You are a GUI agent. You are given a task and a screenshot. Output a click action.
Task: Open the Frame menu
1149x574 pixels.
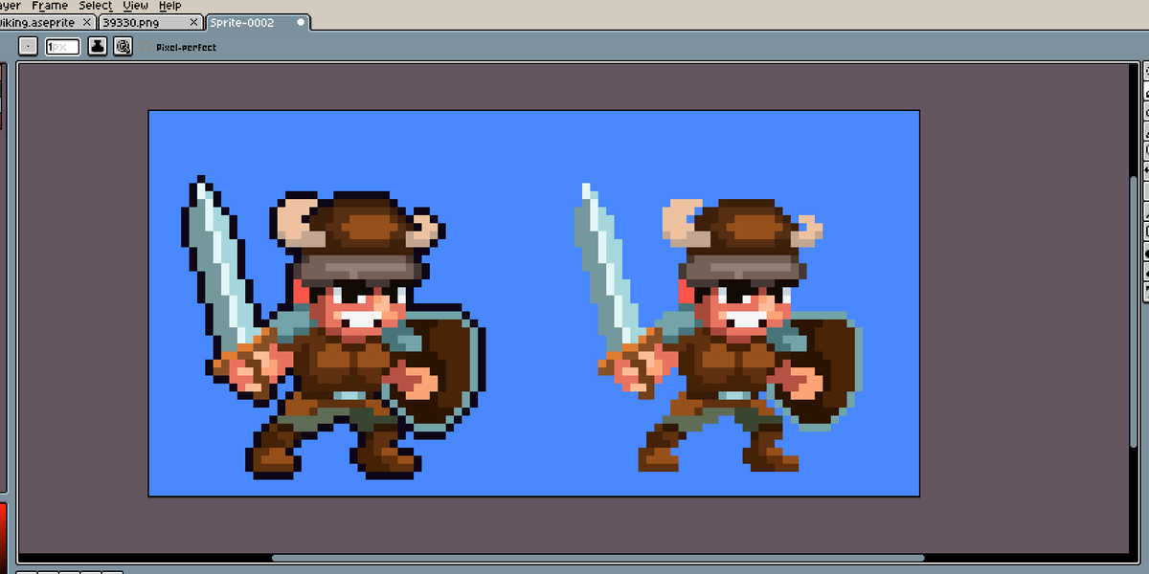(50, 6)
